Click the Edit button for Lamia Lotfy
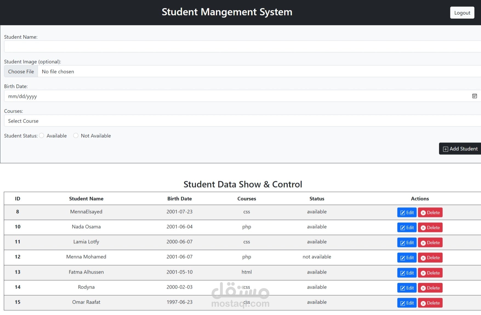This screenshot has height=315, width=481. point(407,243)
